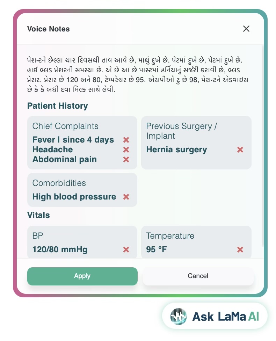Click the Comorbidities card heading

click(59, 183)
